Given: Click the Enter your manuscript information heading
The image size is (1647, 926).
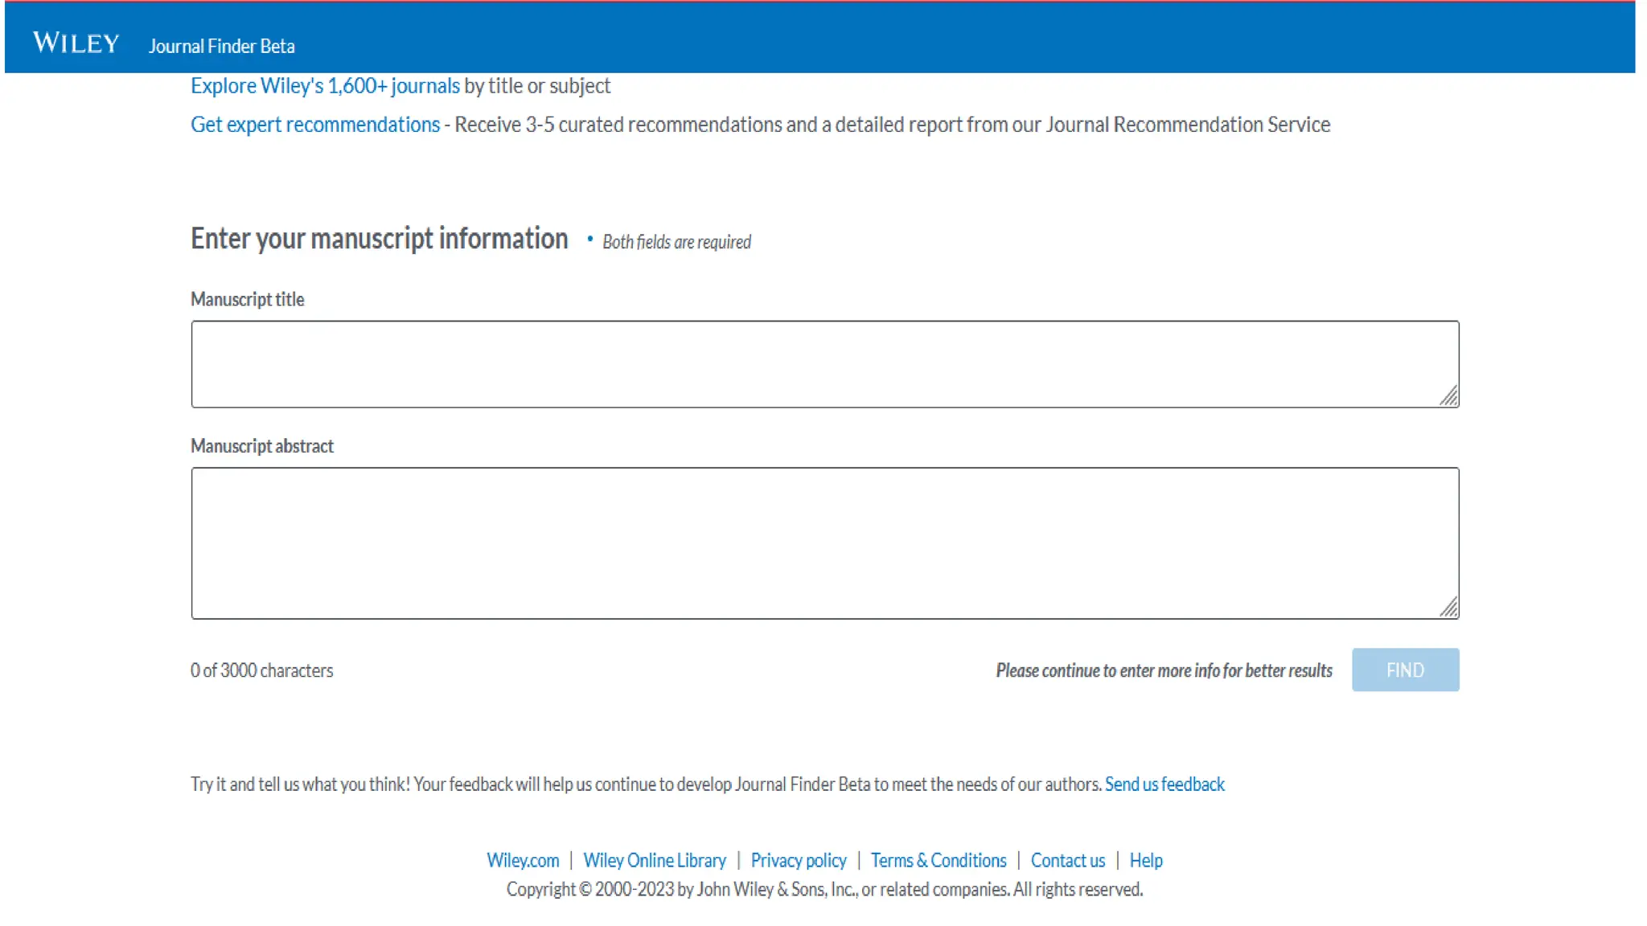Looking at the screenshot, I should tap(379, 239).
